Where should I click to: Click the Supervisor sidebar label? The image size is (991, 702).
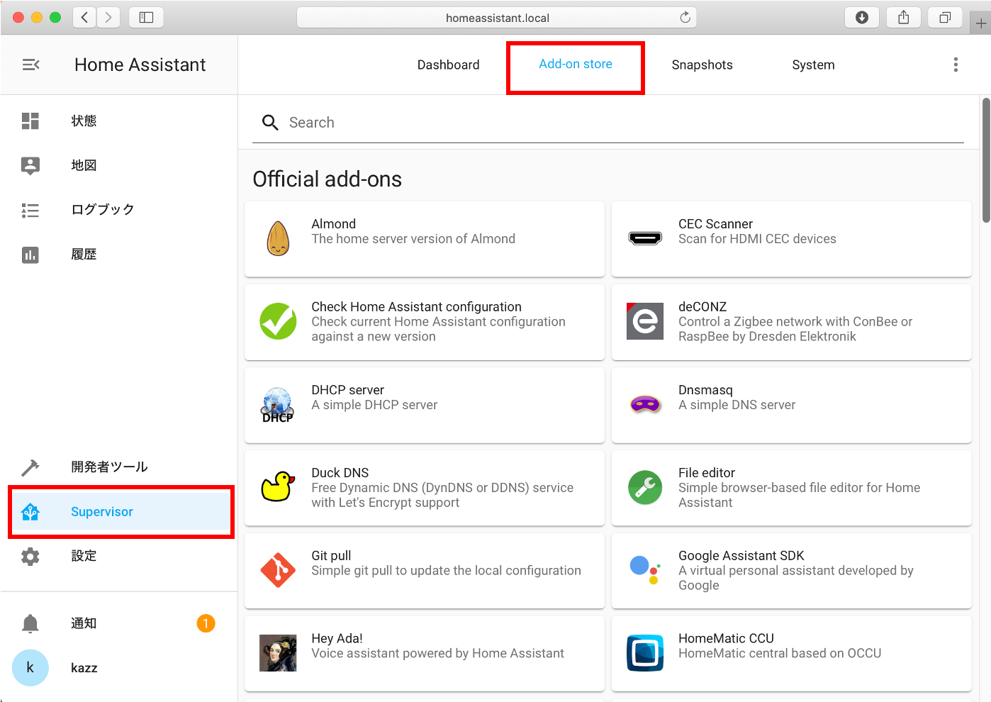point(102,512)
